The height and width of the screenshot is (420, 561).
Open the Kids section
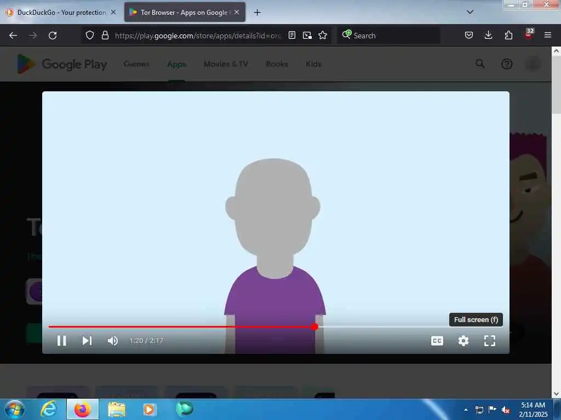coord(313,64)
